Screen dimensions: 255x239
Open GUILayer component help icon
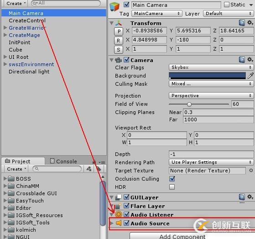[242, 197]
